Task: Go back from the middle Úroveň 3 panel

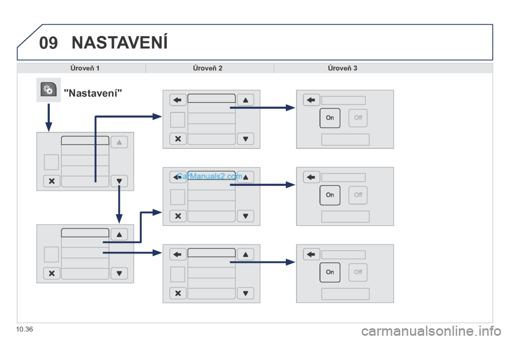Action: pos(312,177)
